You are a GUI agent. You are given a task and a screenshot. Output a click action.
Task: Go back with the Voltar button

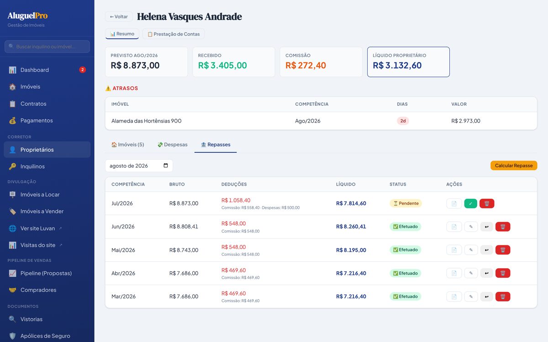[119, 17]
